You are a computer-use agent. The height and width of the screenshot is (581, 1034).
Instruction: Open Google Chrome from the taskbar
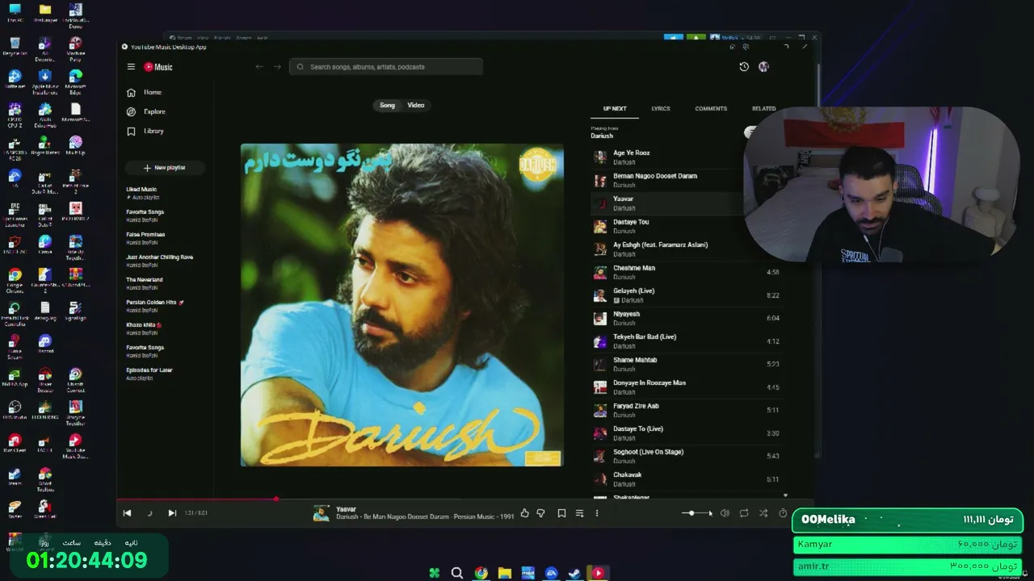coord(481,573)
